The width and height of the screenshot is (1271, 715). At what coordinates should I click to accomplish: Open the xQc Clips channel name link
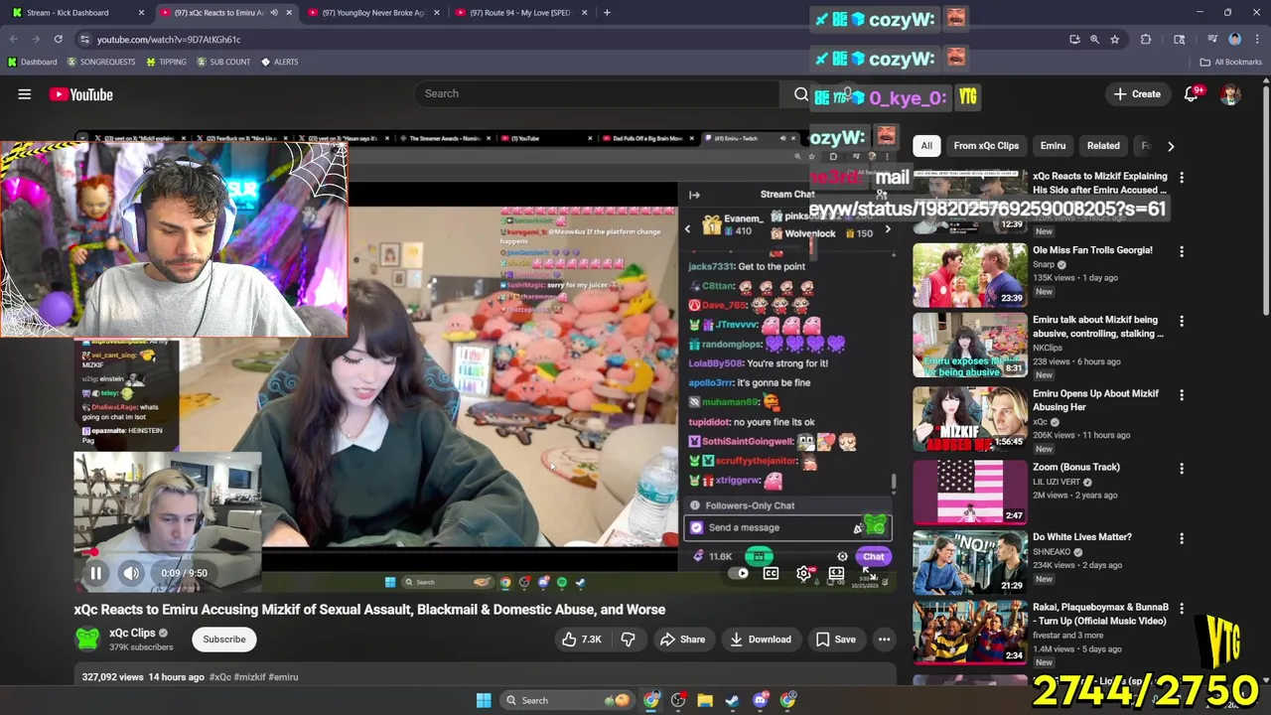click(x=132, y=634)
